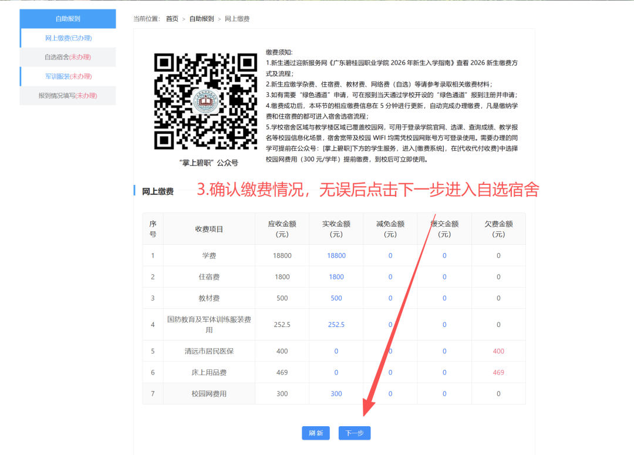The width and height of the screenshot is (634, 455).
Task: Click 网上缴费 breadcrumb text
Action: pos(237,19)
